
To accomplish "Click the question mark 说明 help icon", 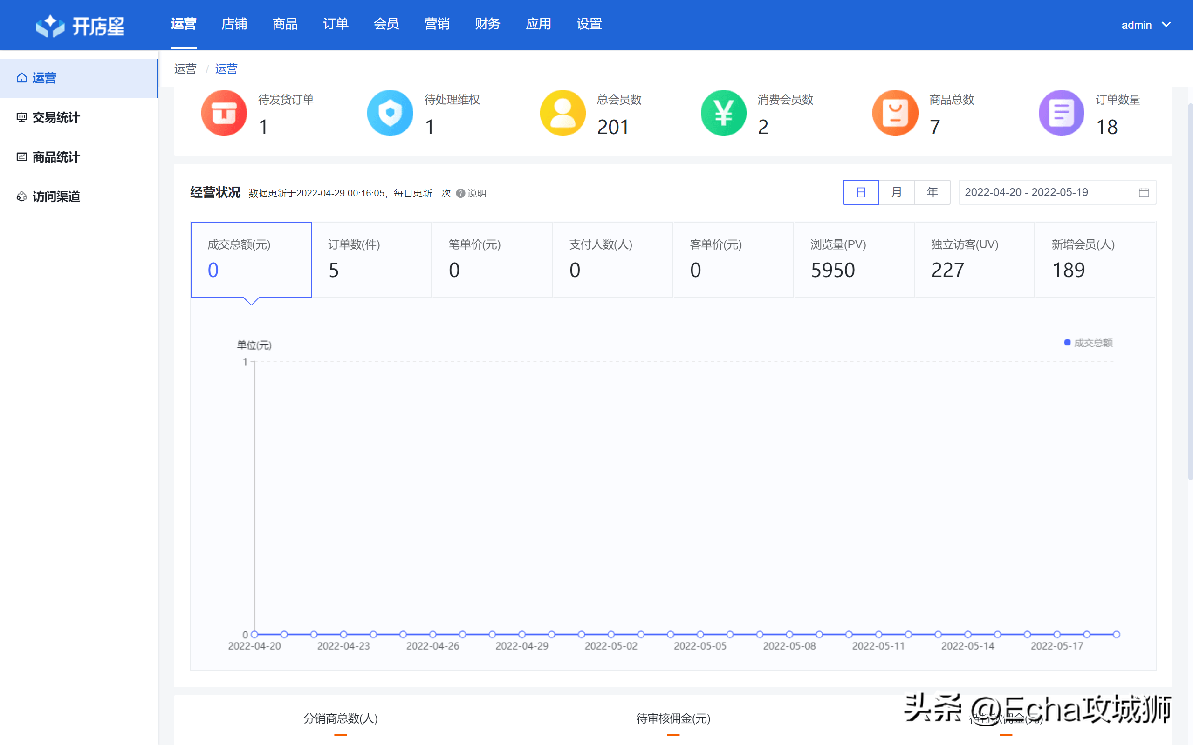I will point(460,193).
